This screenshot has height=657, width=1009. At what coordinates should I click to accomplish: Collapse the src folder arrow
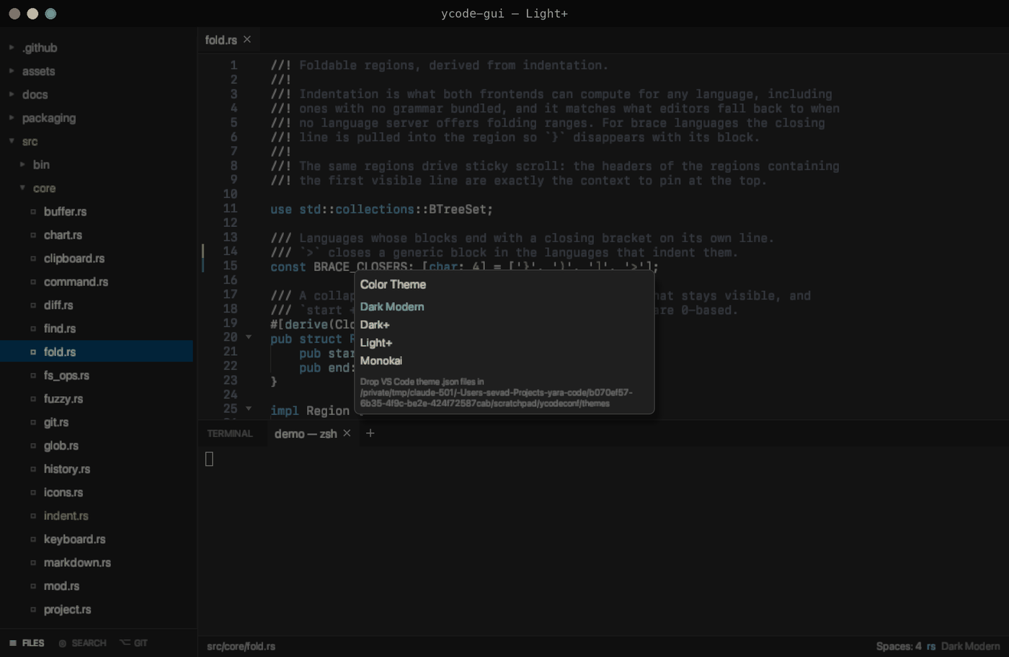tap(12, 141)
